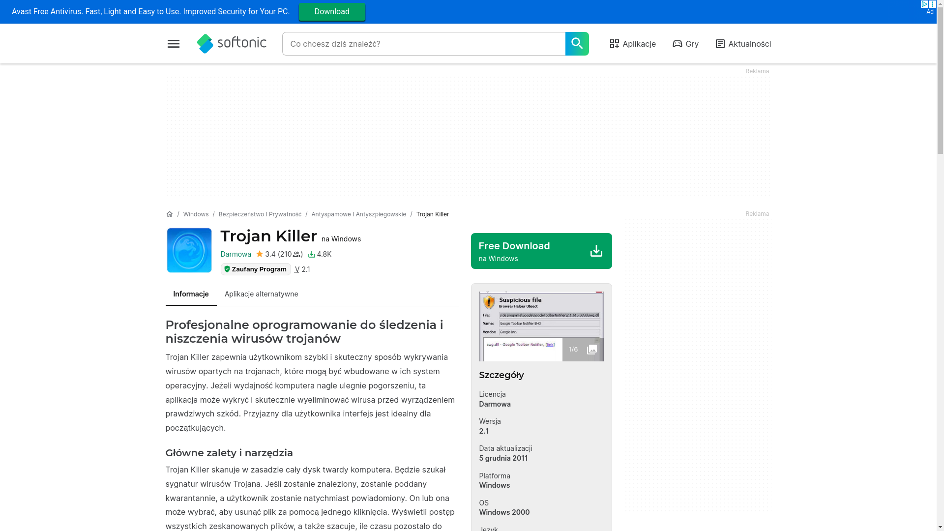Click the Zaufany Program badge
The width and height of the screenshot is (944, 531).
pos(256,269)
